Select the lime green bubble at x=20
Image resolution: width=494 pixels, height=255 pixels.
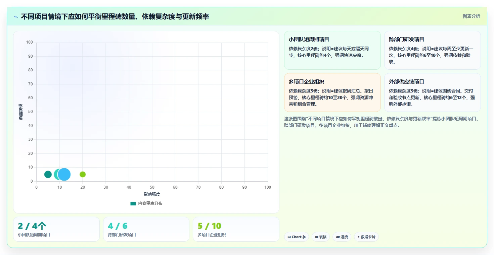click(x=83, y=174)
